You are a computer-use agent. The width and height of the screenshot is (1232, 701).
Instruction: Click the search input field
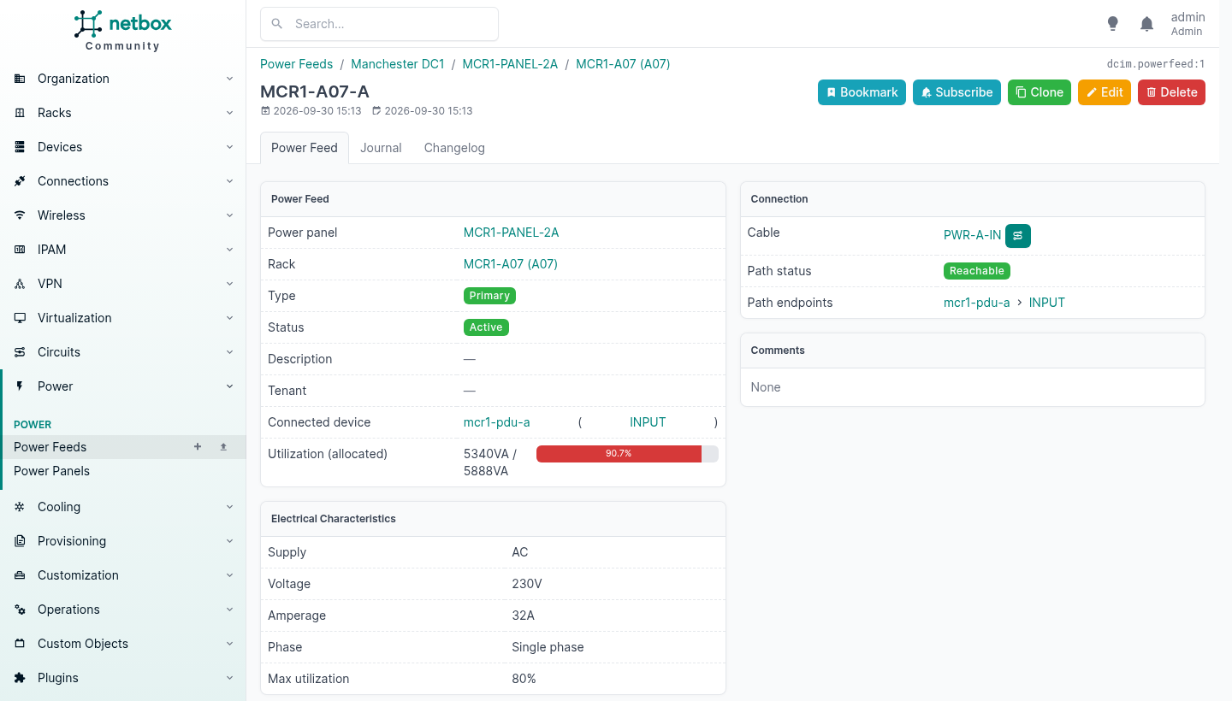(x=379, y=24)
